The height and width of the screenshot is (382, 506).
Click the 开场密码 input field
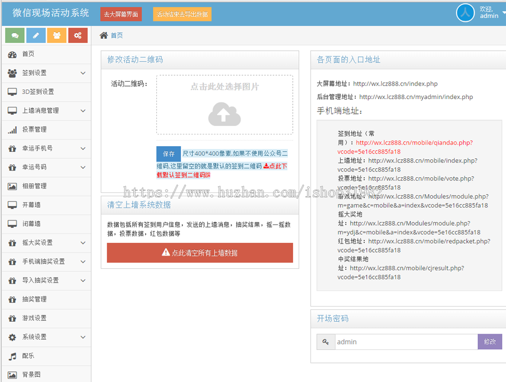406,341
